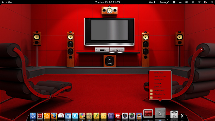
Task: Select Pin to Dock in context menu
Action: point(159,73)
